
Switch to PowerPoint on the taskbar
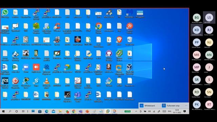[87, 111]
